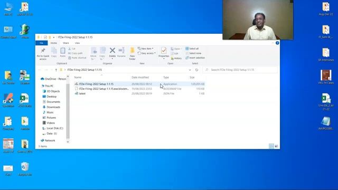Click Paste shortcut in the ribbon
Viewport: 338px width, 190px height.
[x=77, y=58]
